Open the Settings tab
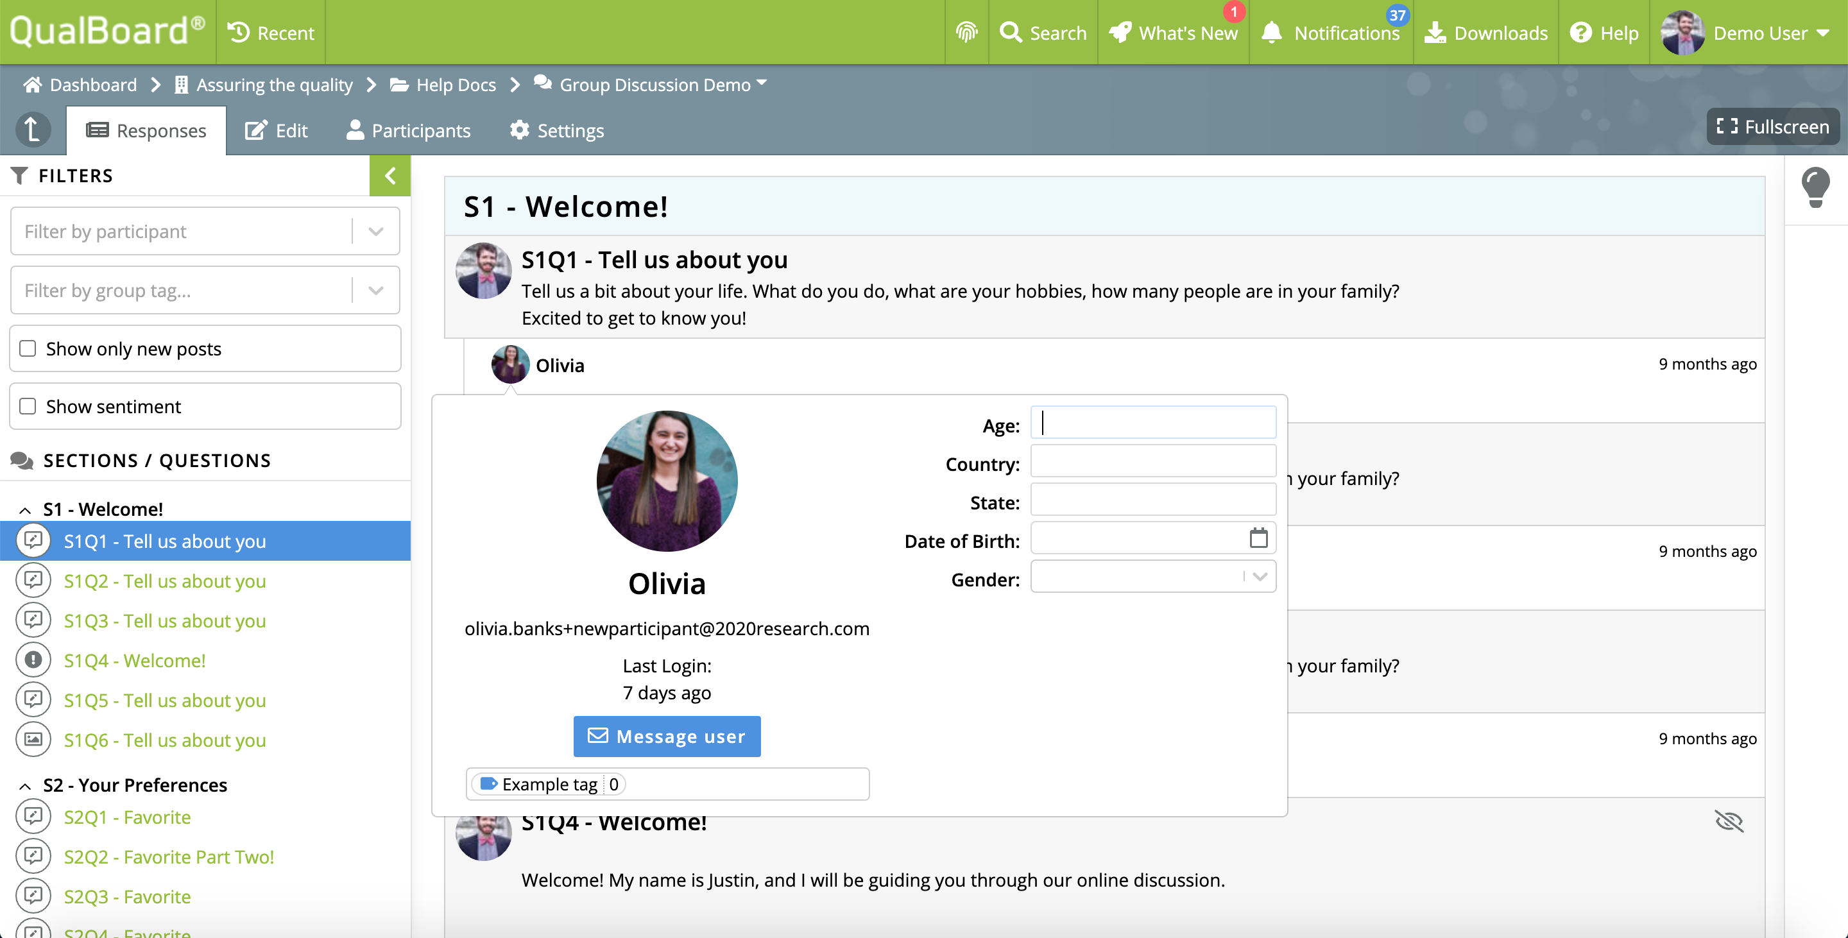Viewport: 1848px width, 938px height. 557,130
